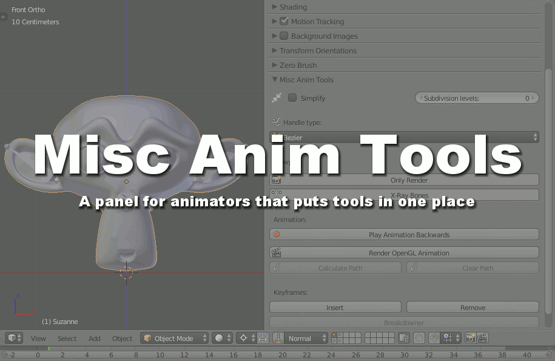The image size is (555, 361).
Task: Click the Subdivision levels value field
Action: coord(477,98)
